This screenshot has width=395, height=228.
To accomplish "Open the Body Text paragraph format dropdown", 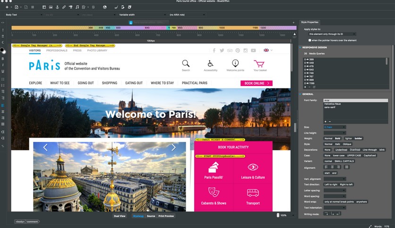I will click(24, 15).
